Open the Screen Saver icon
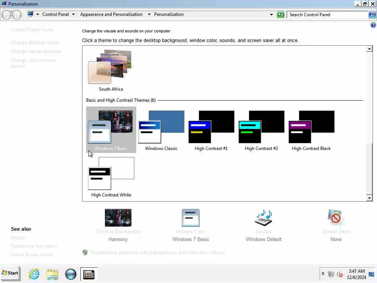377x283 pixels. click(336, 217)
